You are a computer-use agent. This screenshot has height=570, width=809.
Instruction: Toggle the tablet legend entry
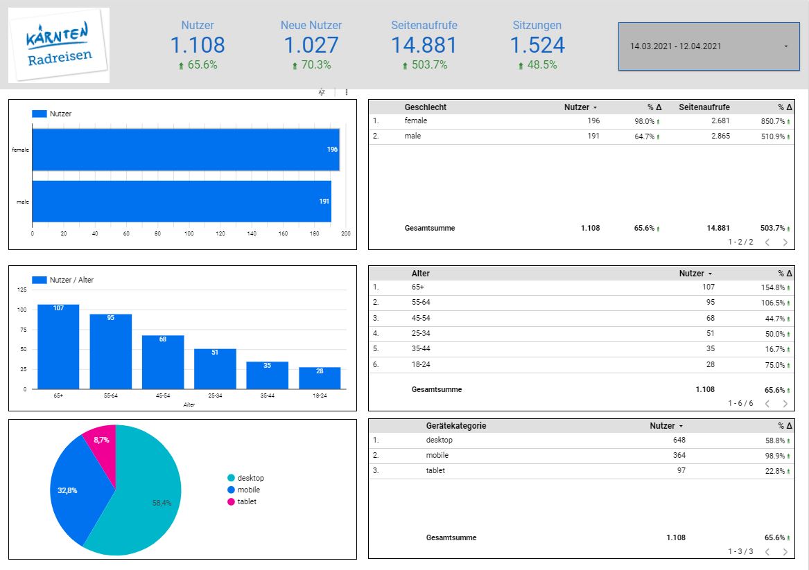point(243,501)
